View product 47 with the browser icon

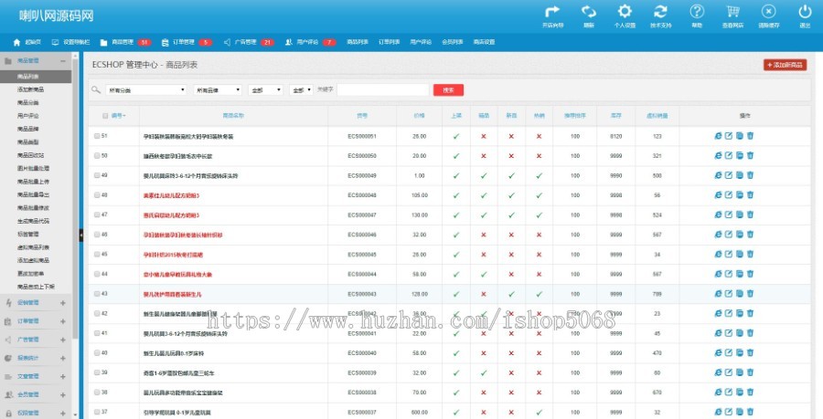(x=718, y=215)
